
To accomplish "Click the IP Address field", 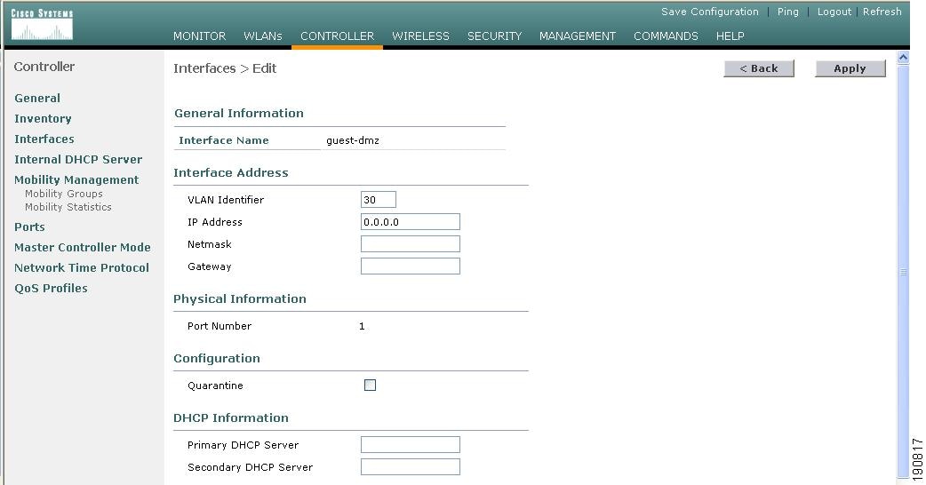I will 411,222.
